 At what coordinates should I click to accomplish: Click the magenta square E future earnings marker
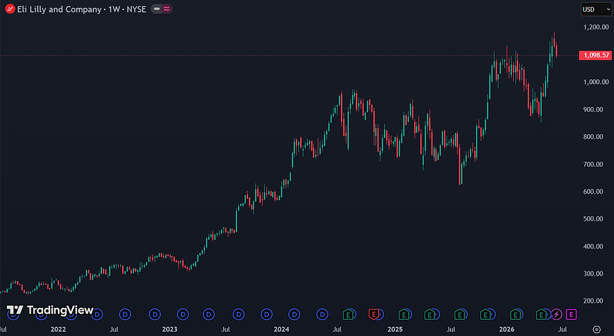[571, 314]
